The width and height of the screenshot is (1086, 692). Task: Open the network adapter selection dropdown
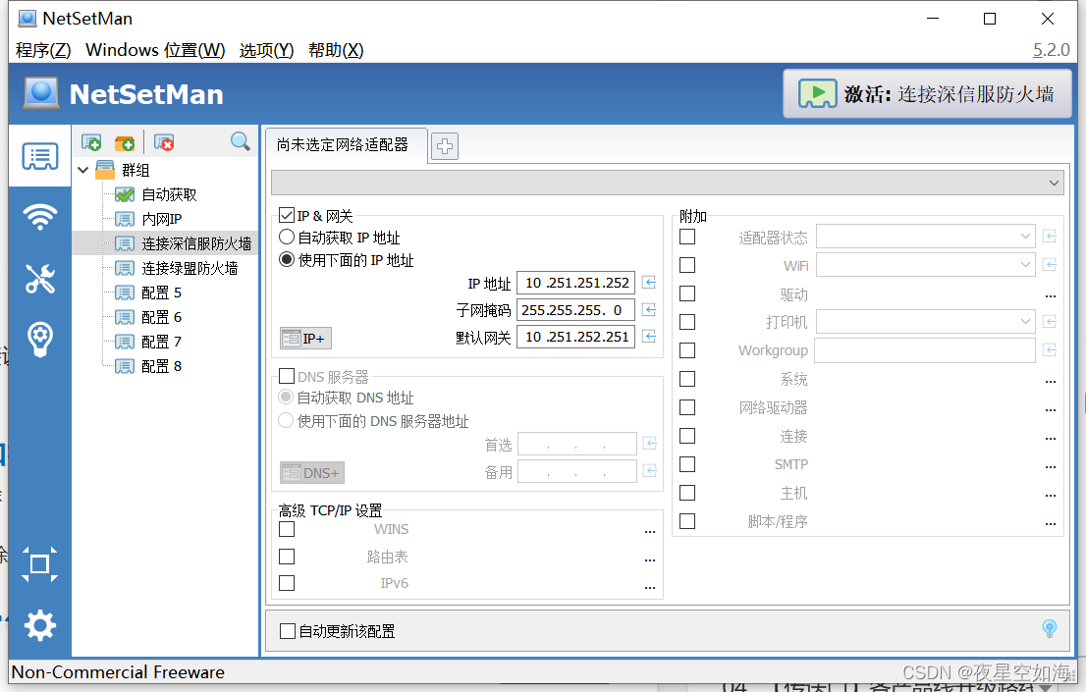668,183
